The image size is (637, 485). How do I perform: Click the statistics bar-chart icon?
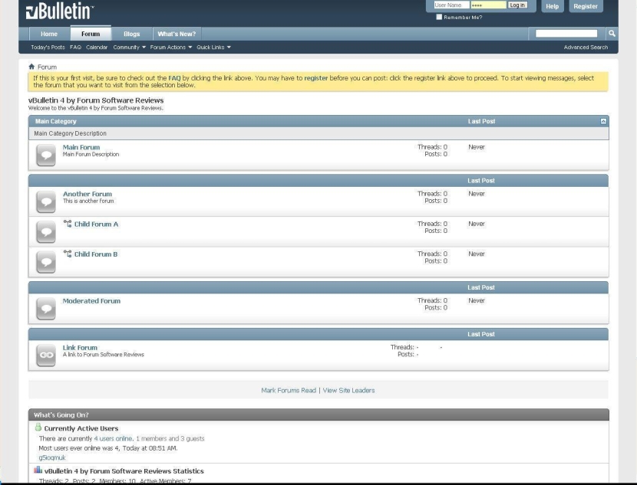(x=38, y=470)
